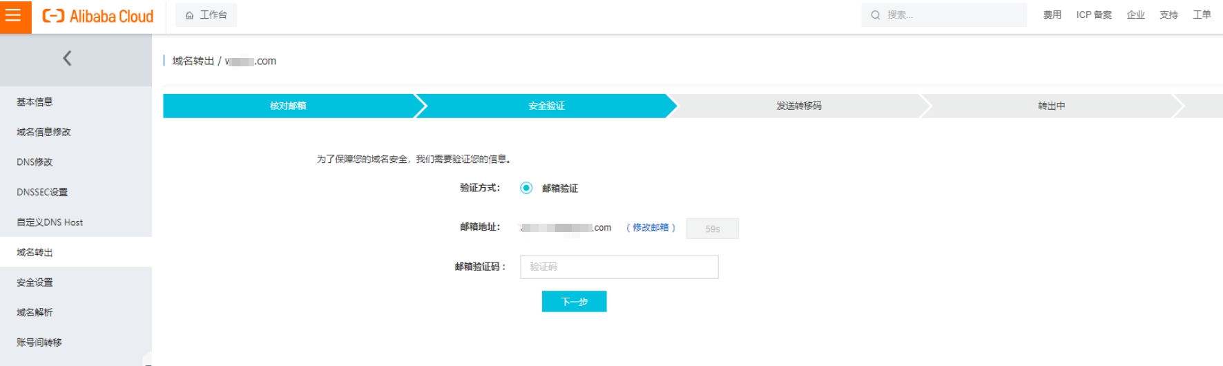The image size is (1223, 366).
Task: Open 基本信息 in sidebar
Action: tap(35, 102)
